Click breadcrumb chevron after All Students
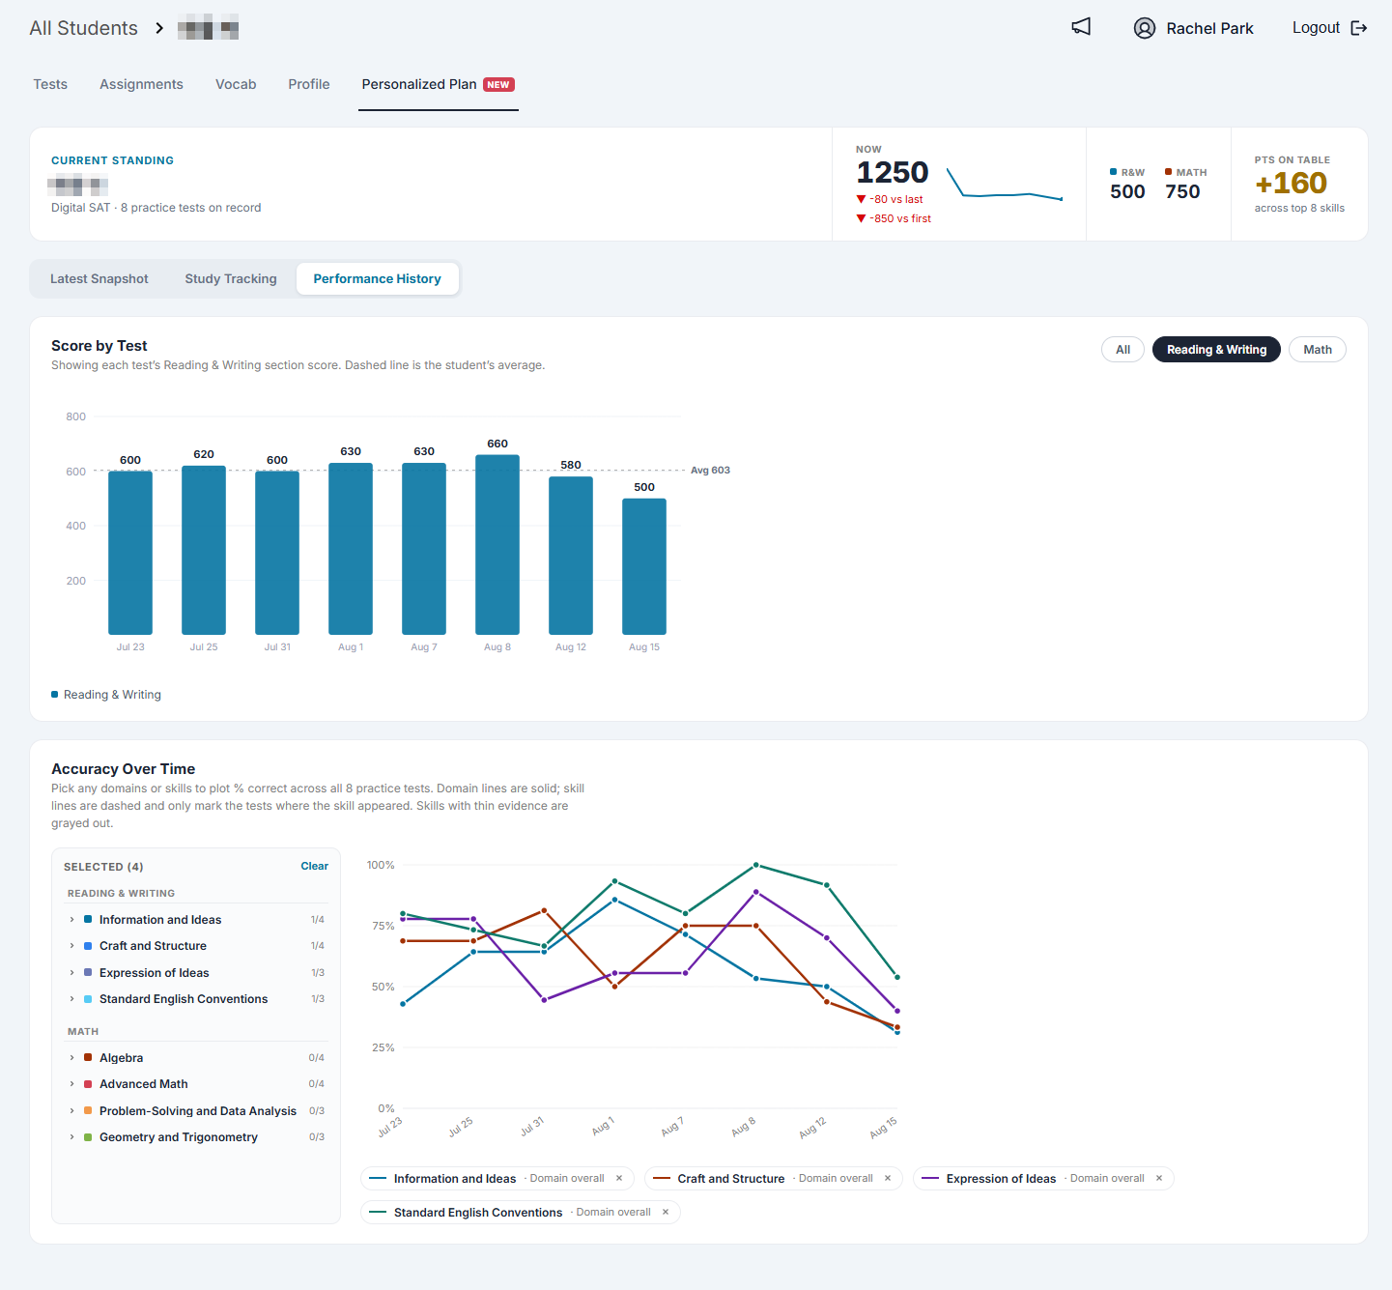 click(159, 28)
